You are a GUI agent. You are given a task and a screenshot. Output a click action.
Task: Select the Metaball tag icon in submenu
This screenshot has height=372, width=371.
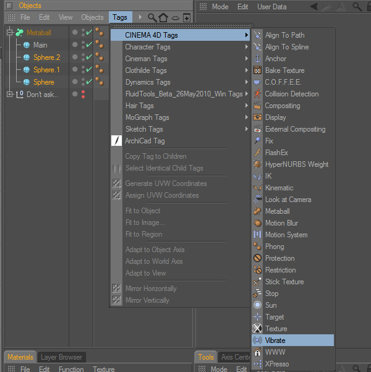pyautogui.click(x=257, y=211)
